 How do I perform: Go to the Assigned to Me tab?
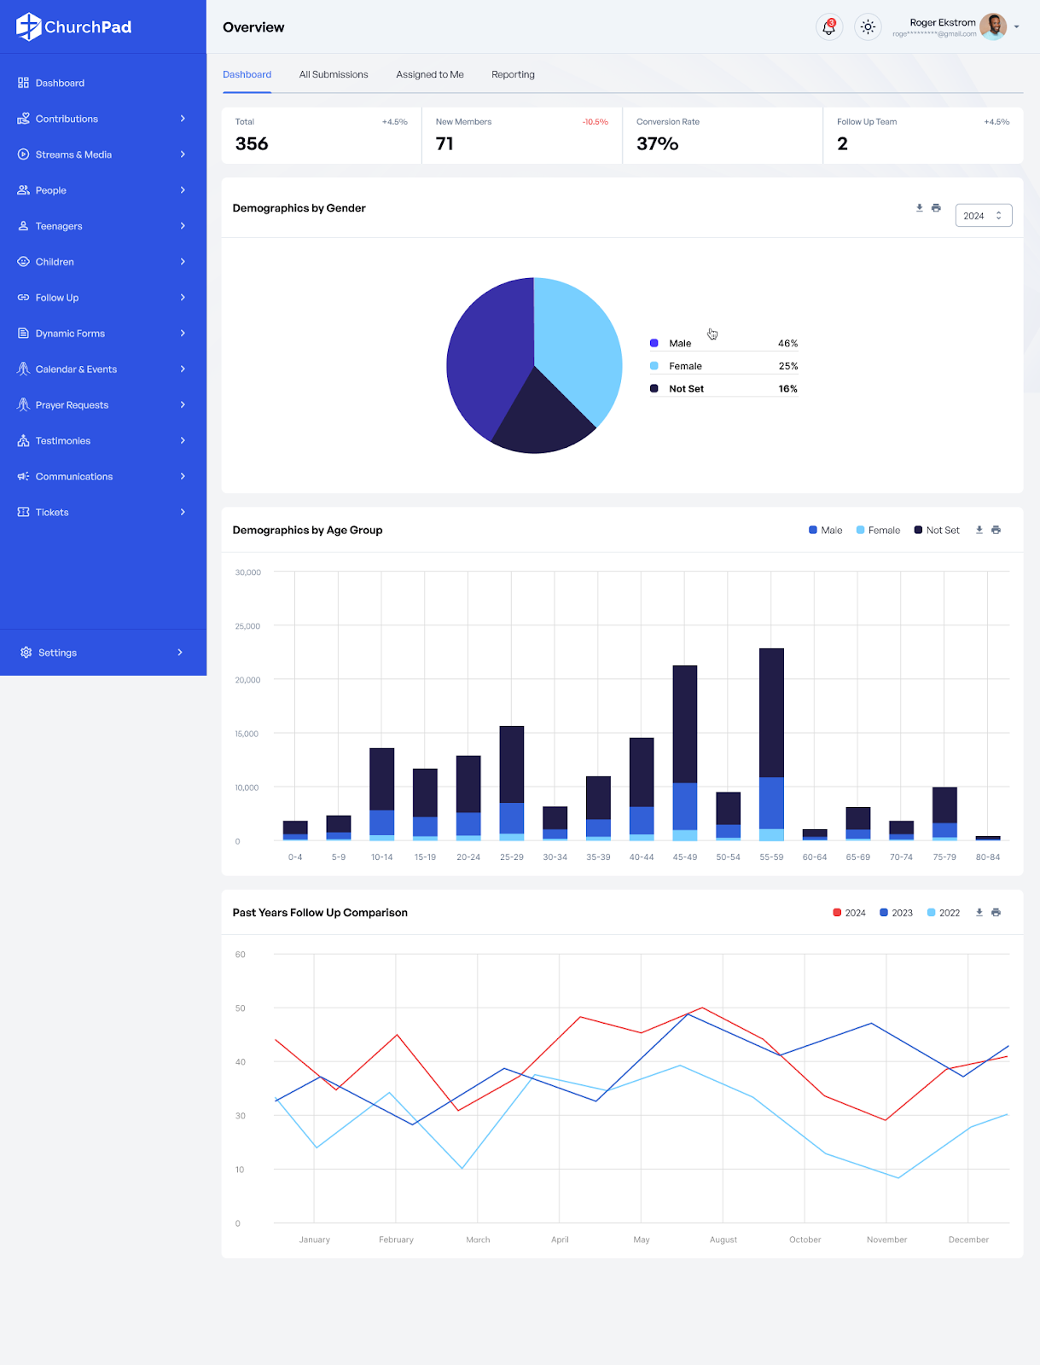click(430, 74)
